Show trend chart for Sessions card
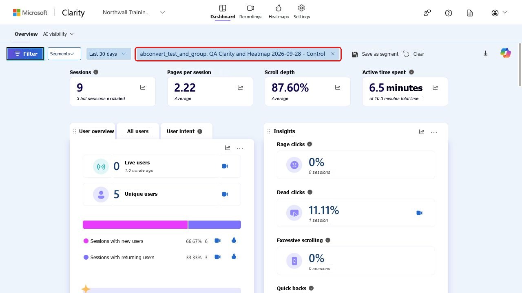 click(x=143, y=87)
